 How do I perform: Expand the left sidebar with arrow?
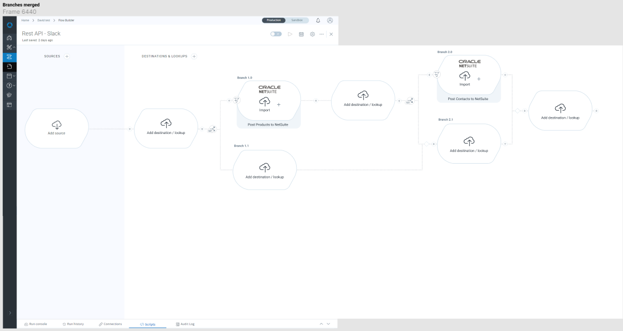[x=10, y=313]
